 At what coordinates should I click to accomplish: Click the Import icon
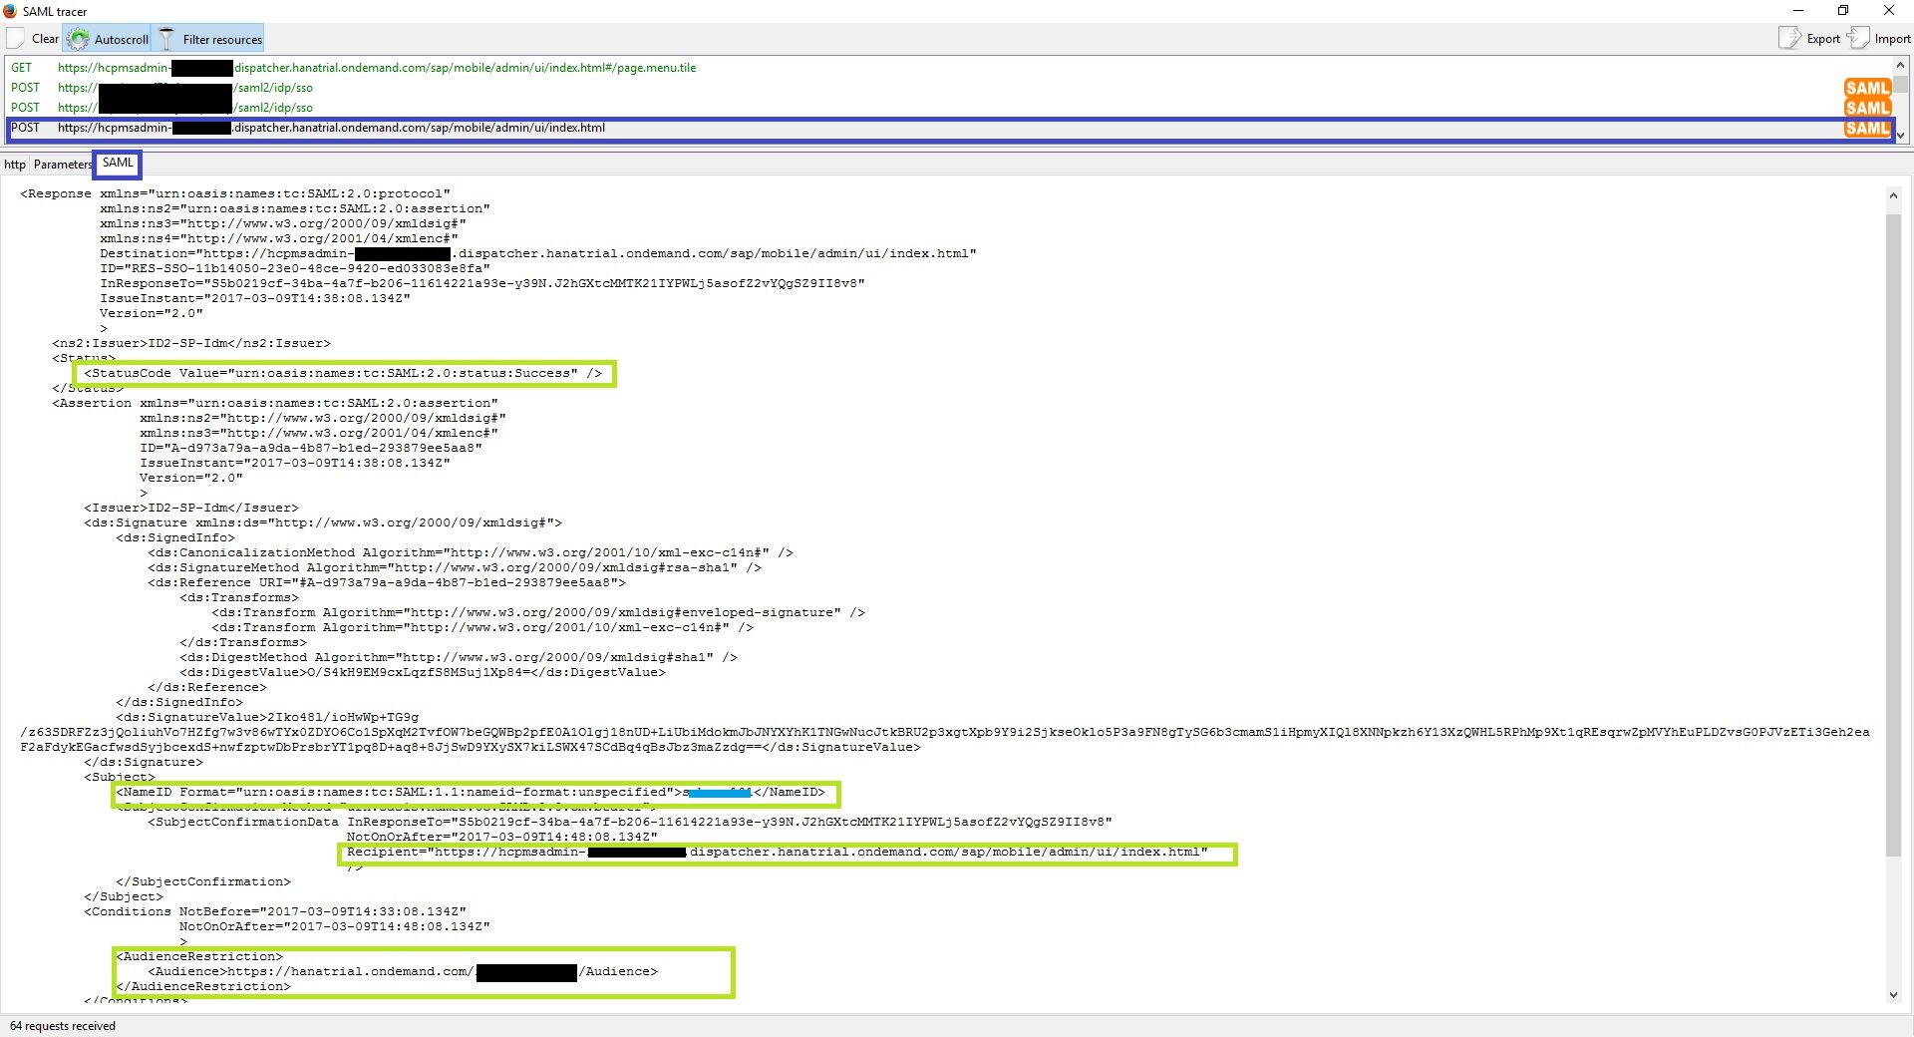(x=1857, y=38)
